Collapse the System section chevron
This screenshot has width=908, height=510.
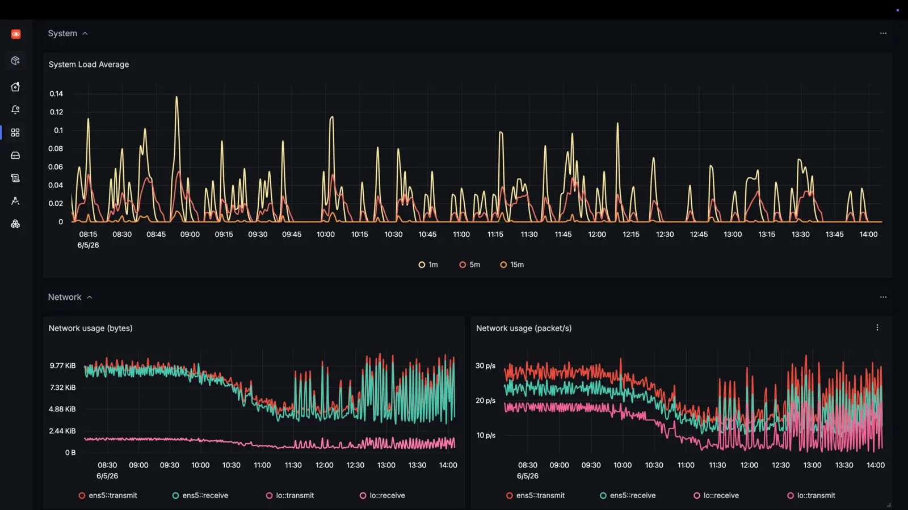85,33
